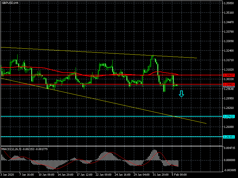Click the 1.34470 price scale value
Viewport: 238px width, 178px height.
pyautogui.click(x=229, y=22)
